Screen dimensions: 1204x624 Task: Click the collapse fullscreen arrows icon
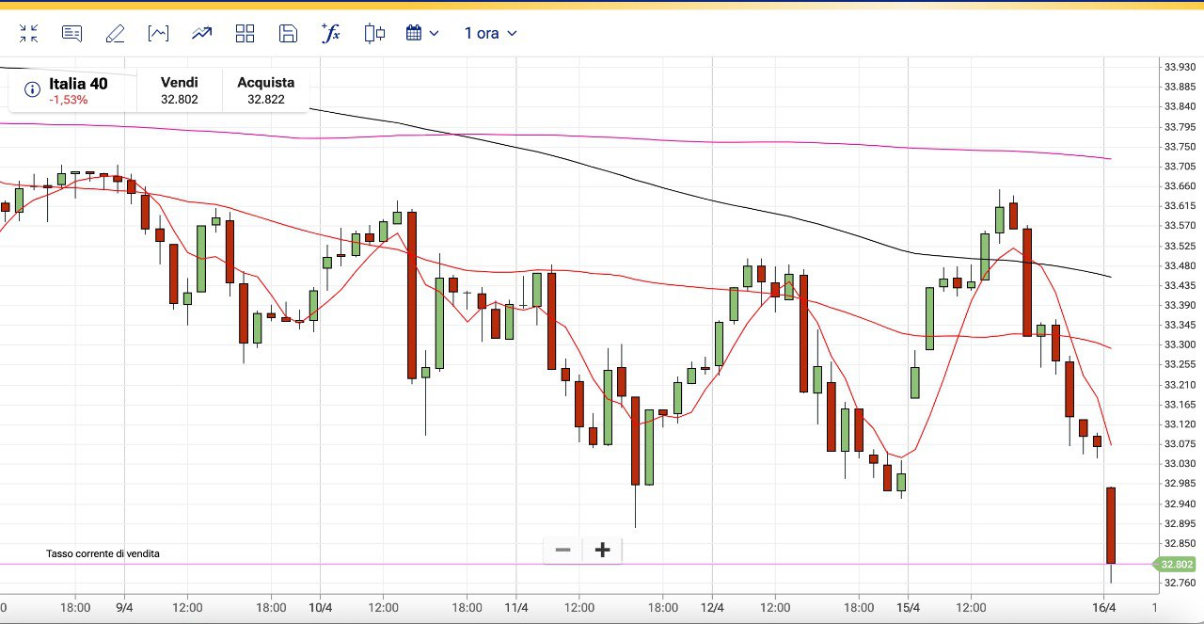point(29,34)
